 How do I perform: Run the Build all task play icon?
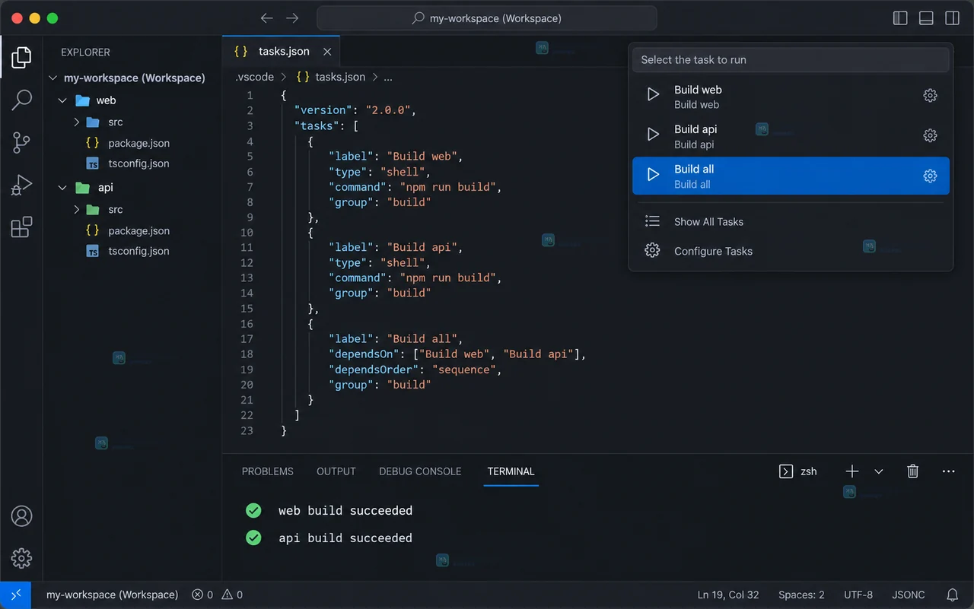point(653,175)
